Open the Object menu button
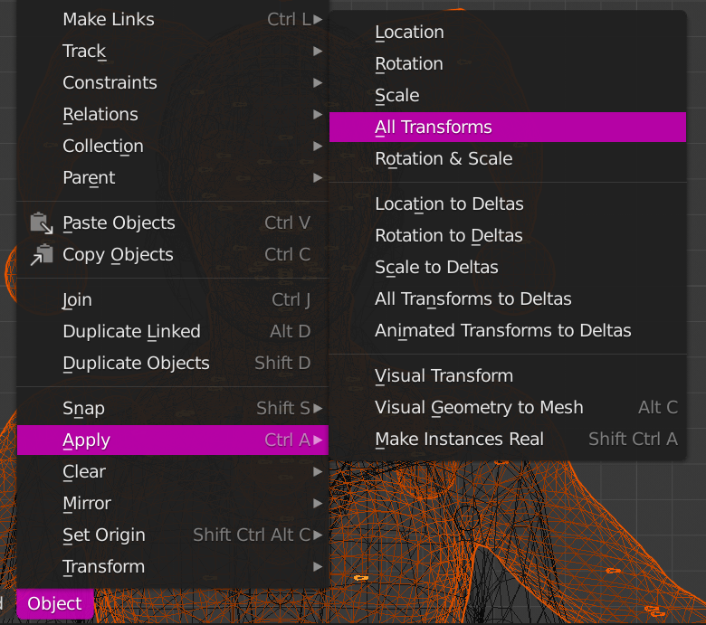This screenshot has height=625, width=706. click(x=54, y=604)
